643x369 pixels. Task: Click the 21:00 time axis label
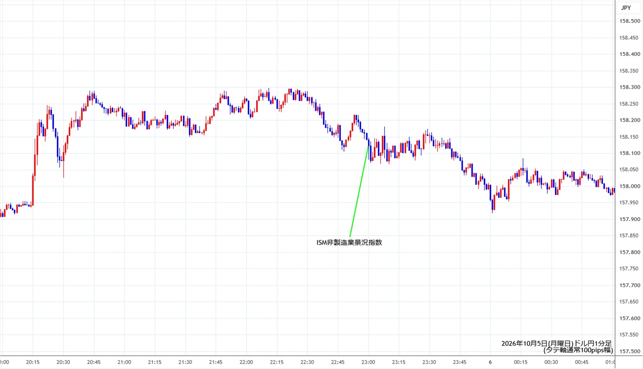pyautogui.click(x=125, y=362)
